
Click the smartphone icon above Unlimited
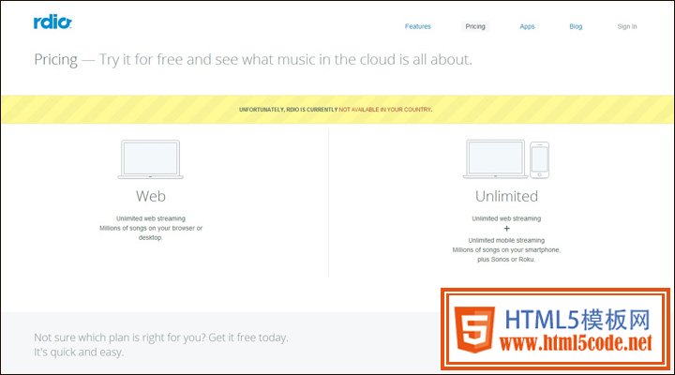pyautogui.click(x=539, y=160)
